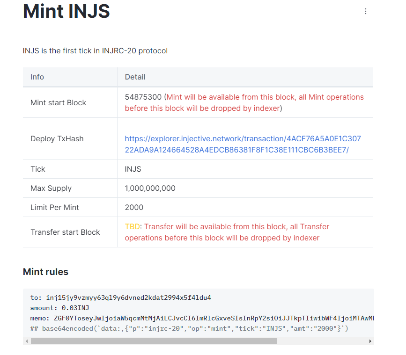
Task: Click the "Mint INJS" page title
Action: [66, 11]
